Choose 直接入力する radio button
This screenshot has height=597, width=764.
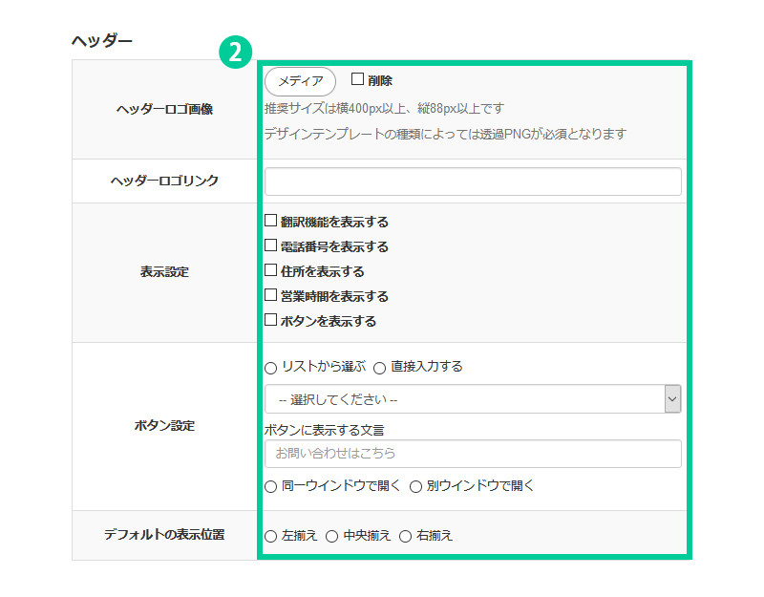[380, 368]
